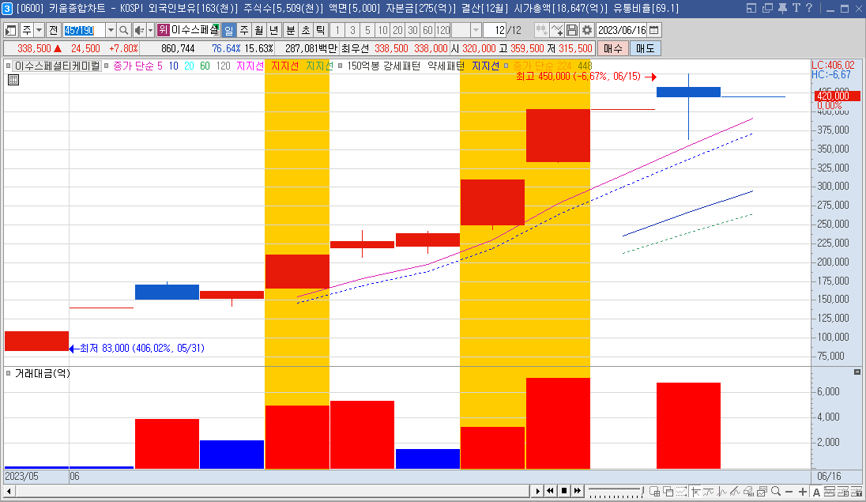Viewport: 866px width, 502px height.
Task: Click the 매도 sell button
Action: click(x=645, y=49)
